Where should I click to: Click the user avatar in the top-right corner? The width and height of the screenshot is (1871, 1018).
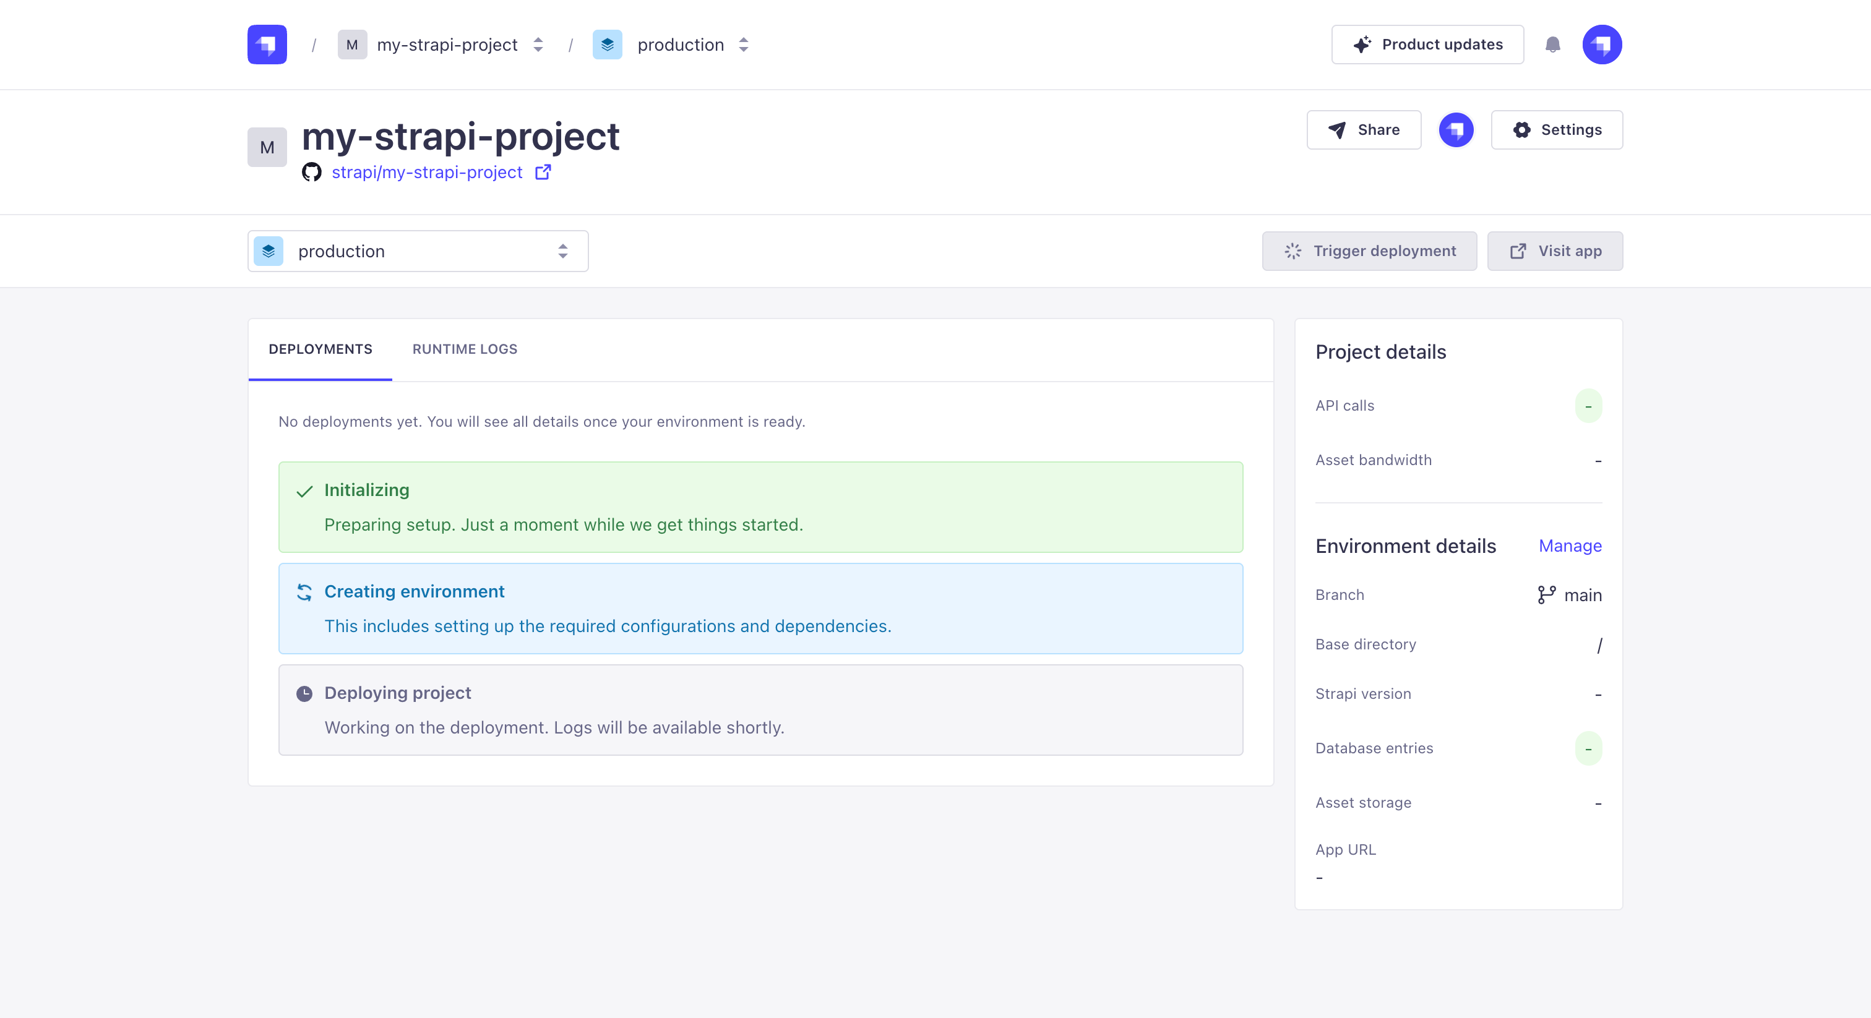1602,45
